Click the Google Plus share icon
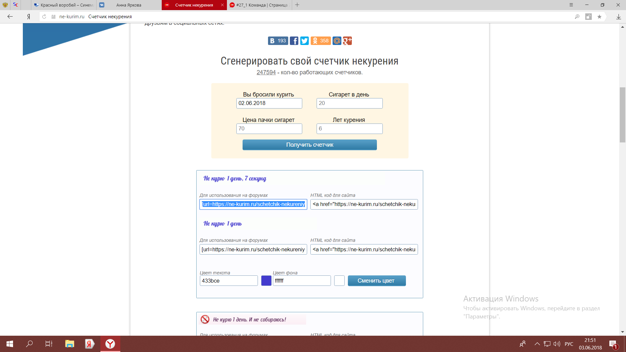This screenshot has height=352, width=626. [347, 41]
